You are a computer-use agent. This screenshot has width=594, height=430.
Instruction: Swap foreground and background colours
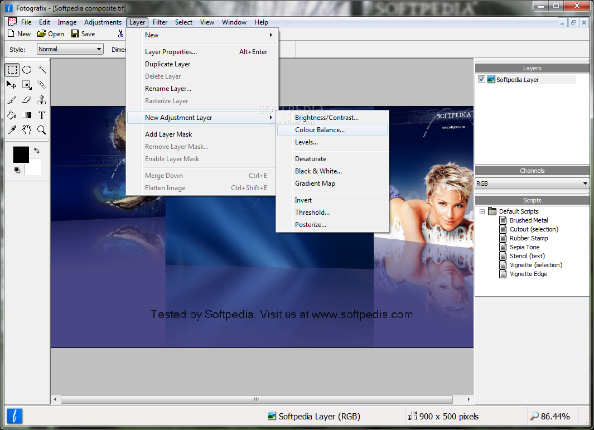tap(37, 151)
